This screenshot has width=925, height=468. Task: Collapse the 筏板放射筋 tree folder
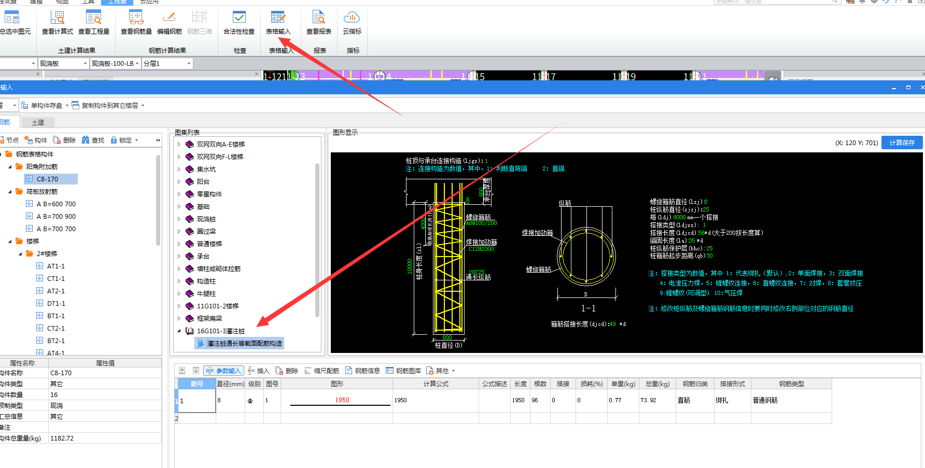10,192
